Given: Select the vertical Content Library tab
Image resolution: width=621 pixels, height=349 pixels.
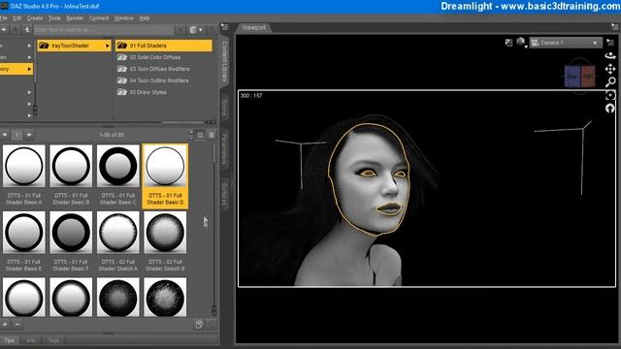Looking at the screenshot, I should point(224,61).
